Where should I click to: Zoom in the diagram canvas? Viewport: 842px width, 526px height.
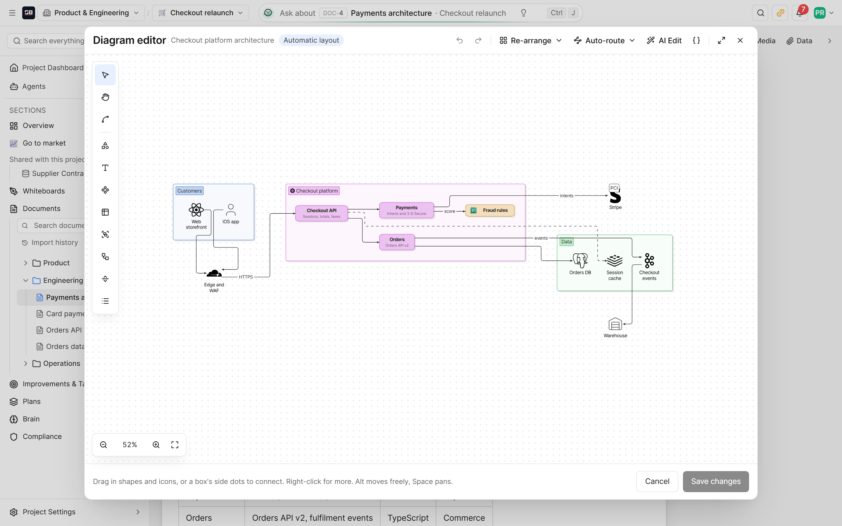pos(156,444)
